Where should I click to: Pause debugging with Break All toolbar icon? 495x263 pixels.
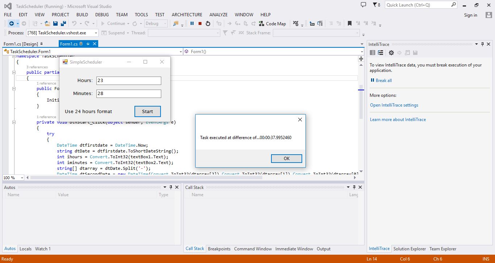click(192, 23)
